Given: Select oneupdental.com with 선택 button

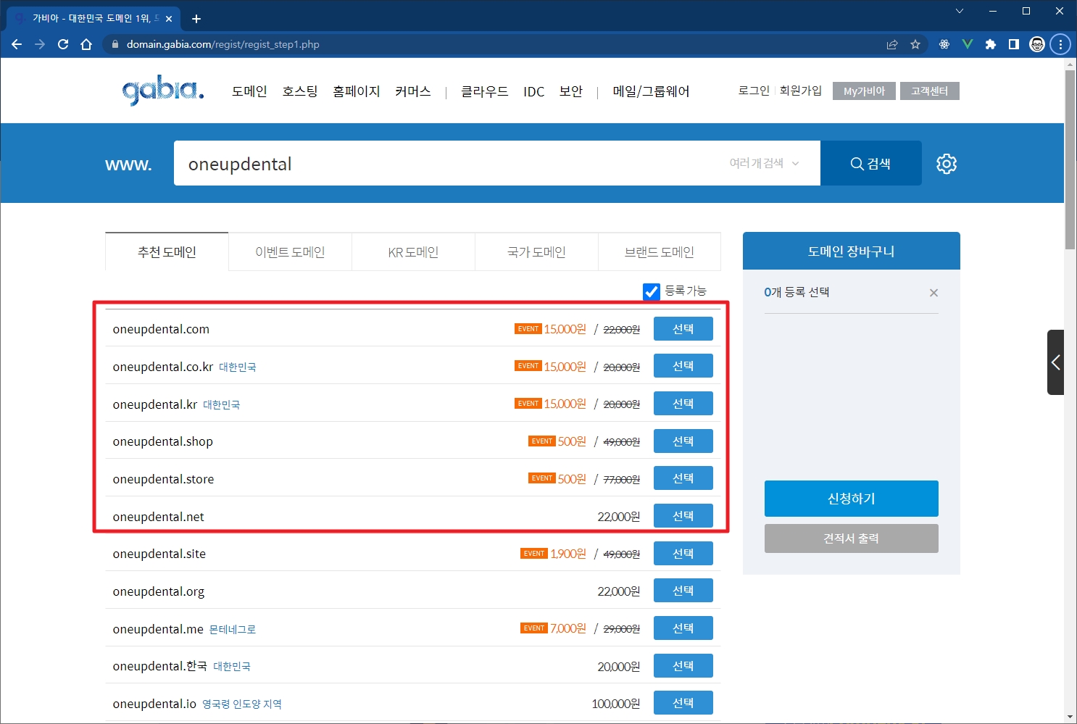Looking at the screenshot, I should [x=683, y=329].
